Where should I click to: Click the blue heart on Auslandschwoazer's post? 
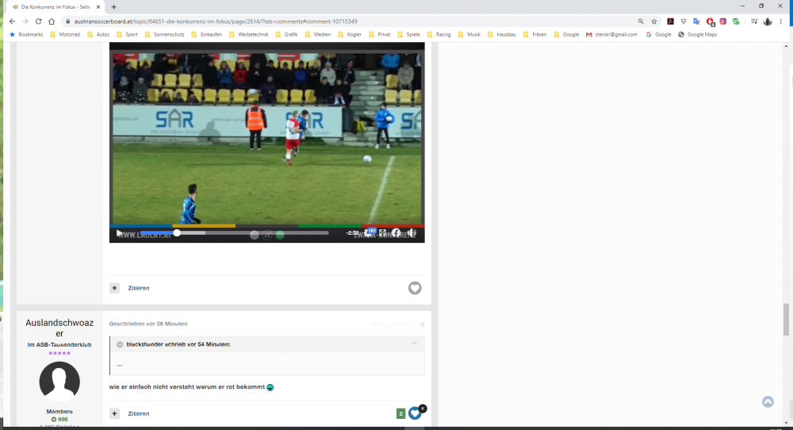[414, 413]
